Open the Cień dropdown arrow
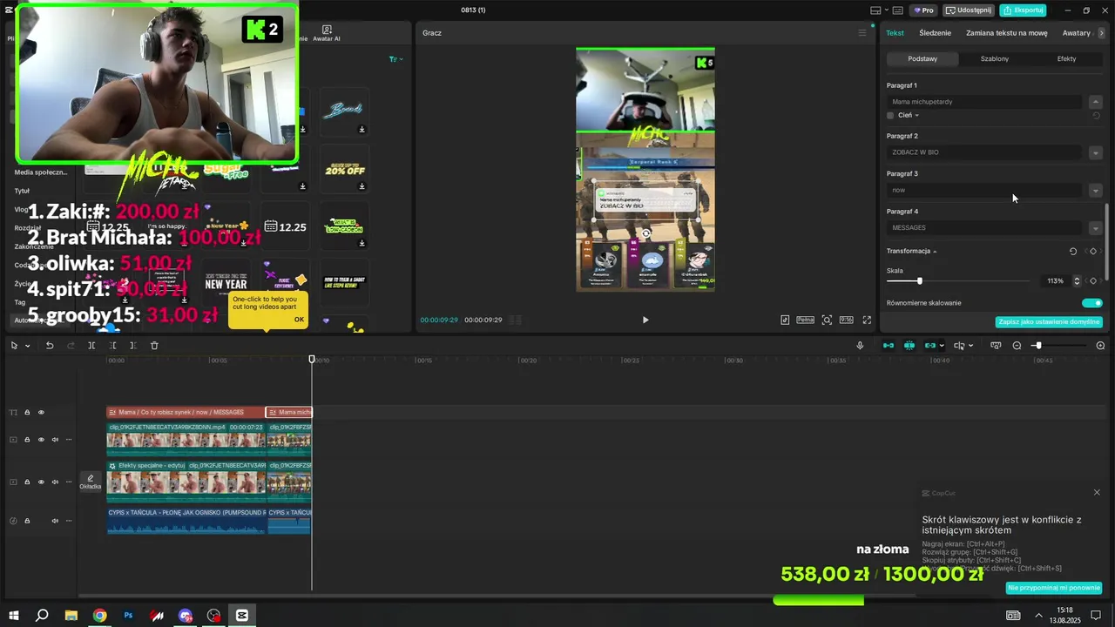Screen dimensions: 1115x627 click(916, 115)
